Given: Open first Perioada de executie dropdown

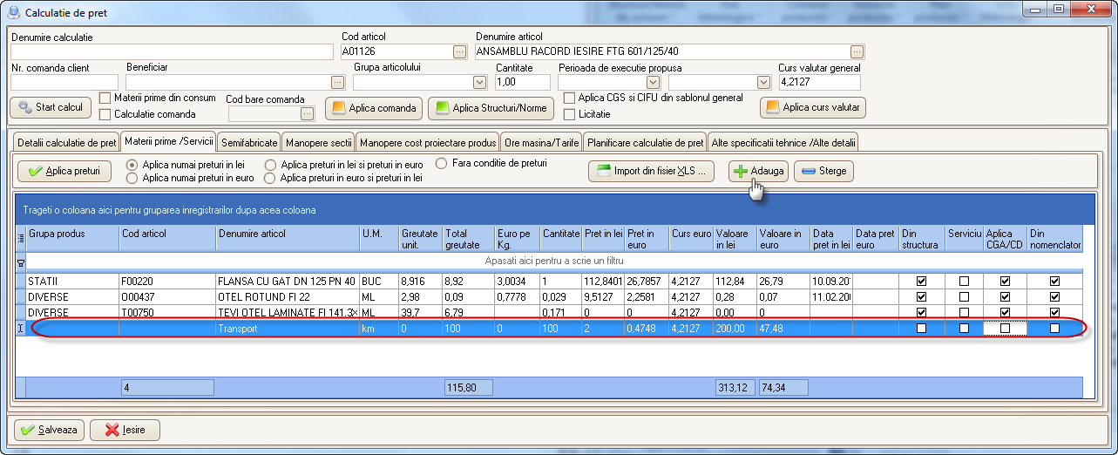Looking at the screenshot, I should (653, 83).
